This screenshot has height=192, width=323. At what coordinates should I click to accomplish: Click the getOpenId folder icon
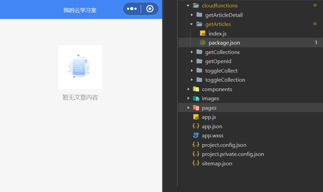point(199,61)
